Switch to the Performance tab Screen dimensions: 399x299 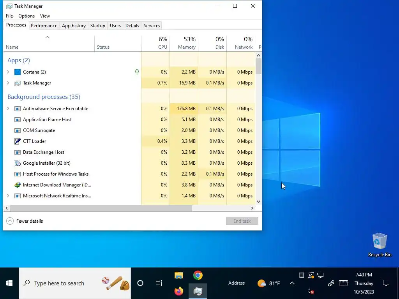pos(44,26)
